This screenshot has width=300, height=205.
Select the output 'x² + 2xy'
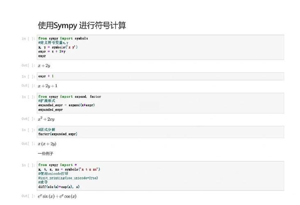46,119
